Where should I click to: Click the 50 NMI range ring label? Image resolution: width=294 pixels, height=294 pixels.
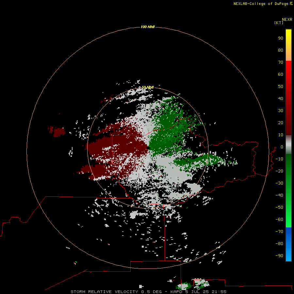click(148, 87)
